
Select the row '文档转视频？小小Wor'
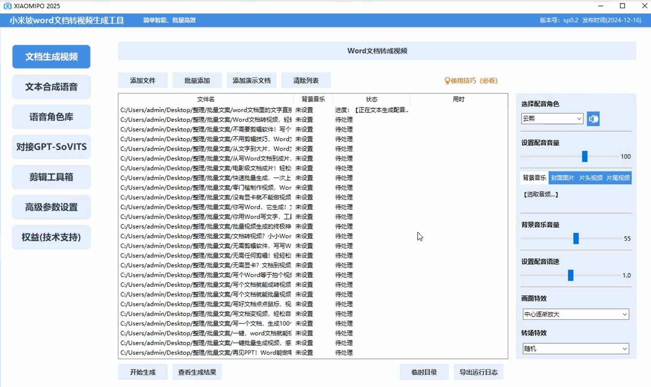tap(313, 236)
